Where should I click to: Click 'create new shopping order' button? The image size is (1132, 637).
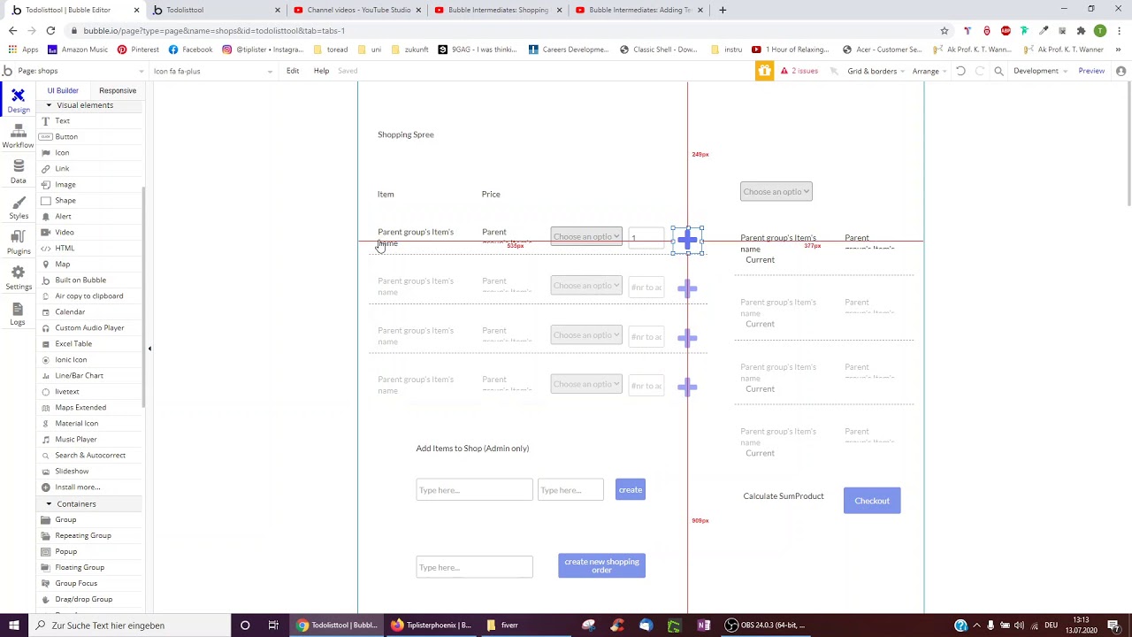pyautogui.click(x=601, y=565)
